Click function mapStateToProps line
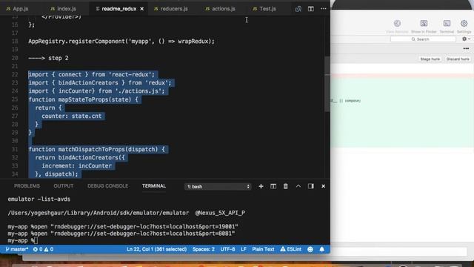The image size is (474, 267). 83,99
